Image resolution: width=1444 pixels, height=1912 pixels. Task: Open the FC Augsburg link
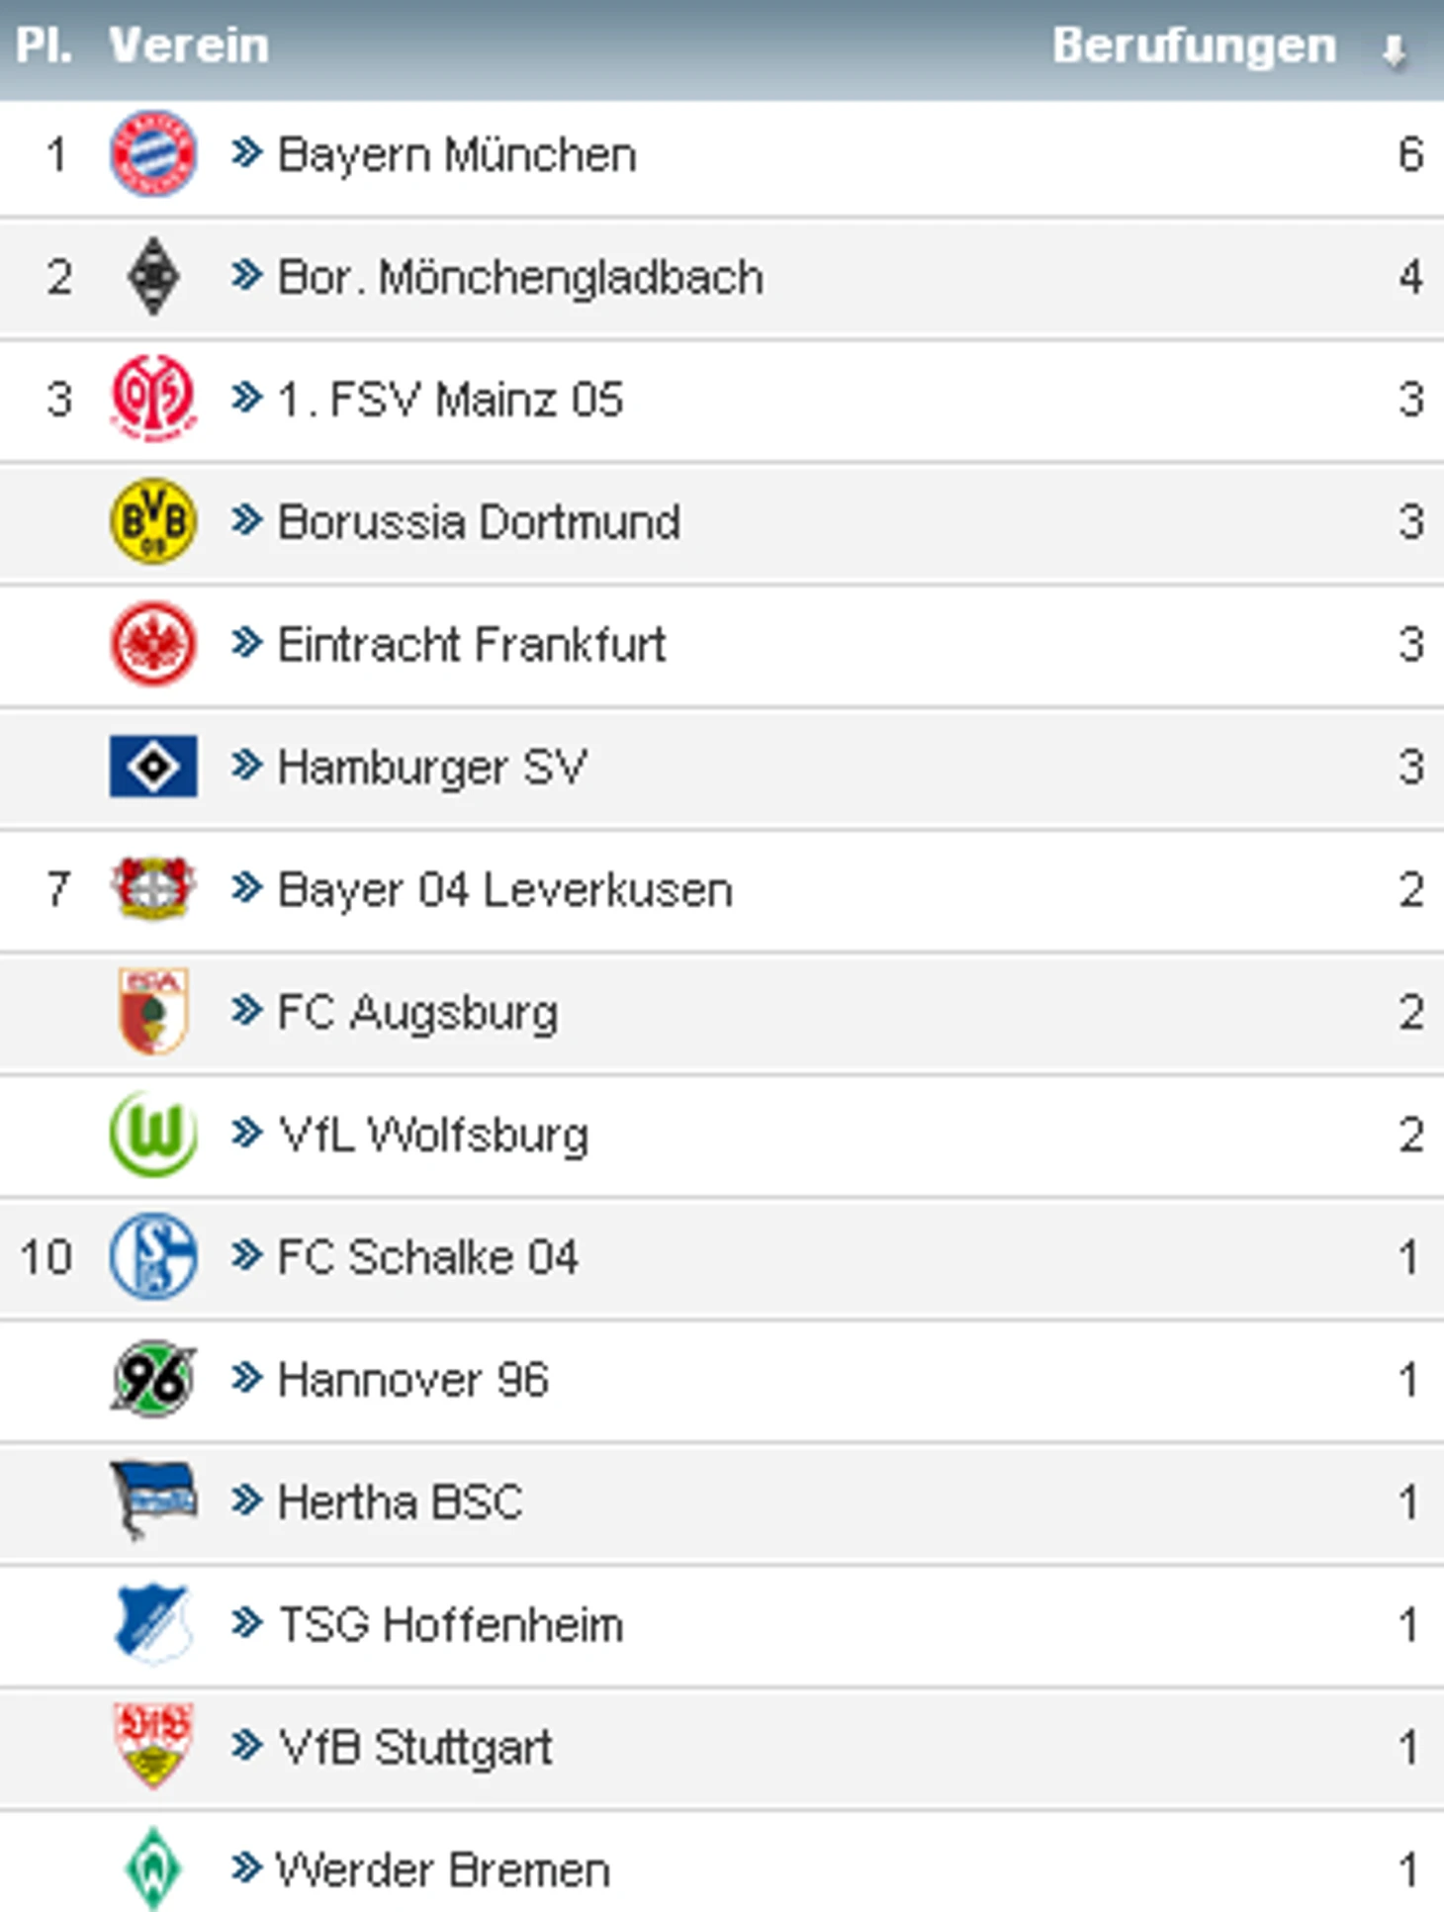(x=417, y=1012)
